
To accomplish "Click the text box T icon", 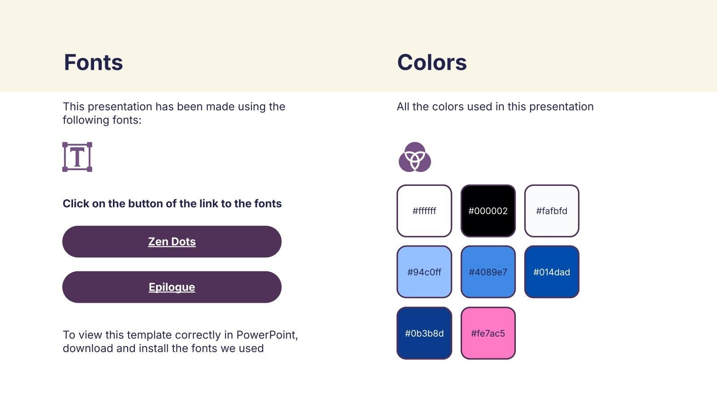I will (77, 157).
